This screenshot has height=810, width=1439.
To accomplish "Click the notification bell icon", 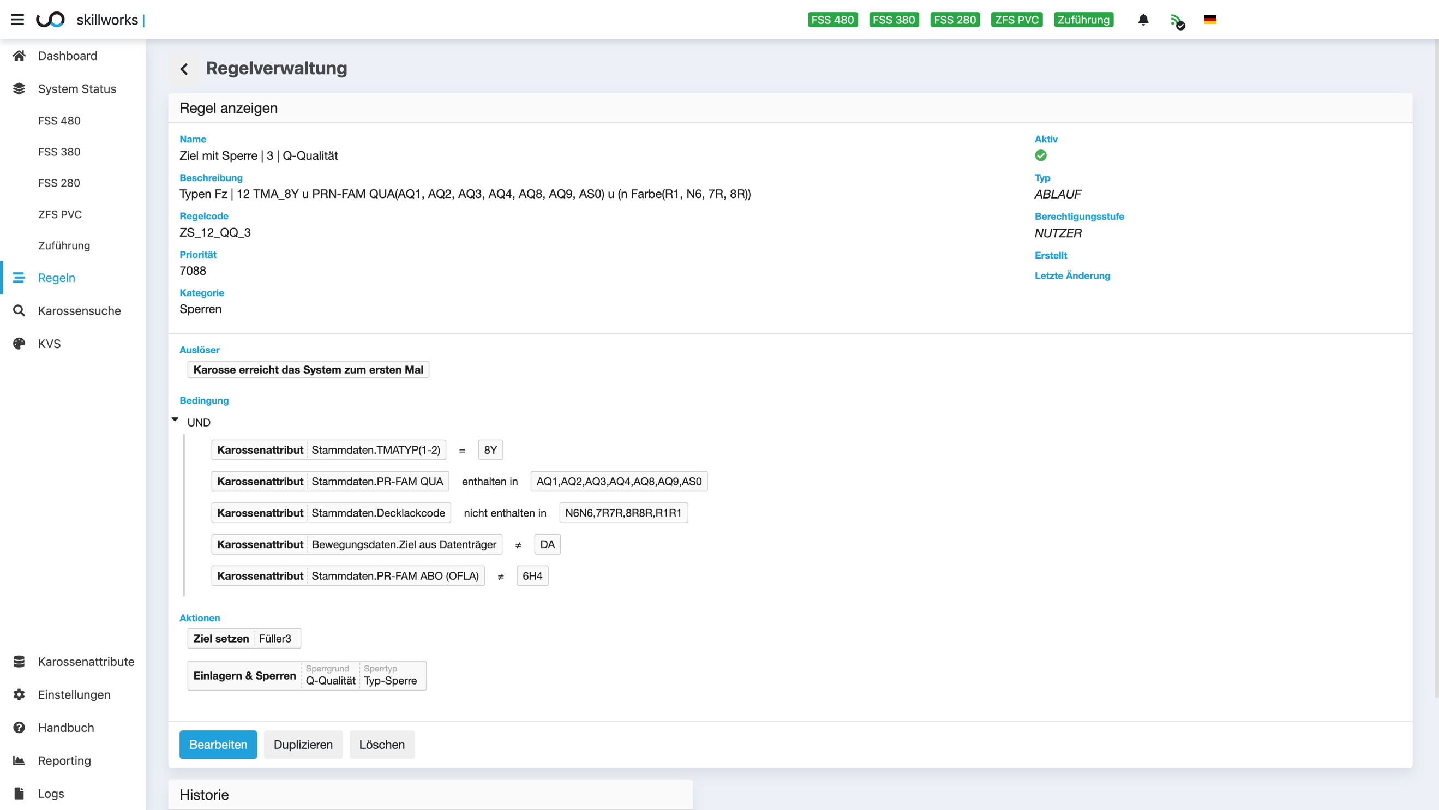I will pos(1143,20).
